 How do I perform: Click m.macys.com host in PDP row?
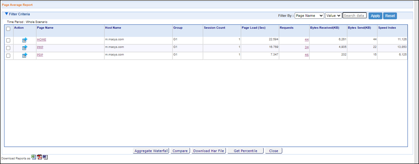115,55
